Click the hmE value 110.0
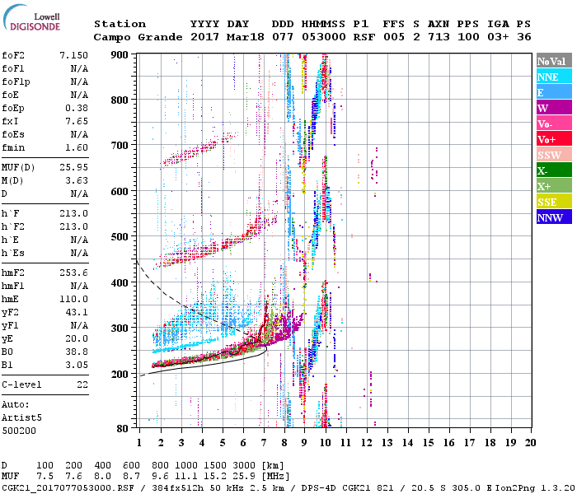The width and height of the screenshot is (577, 494). click(x=73, y=299)
